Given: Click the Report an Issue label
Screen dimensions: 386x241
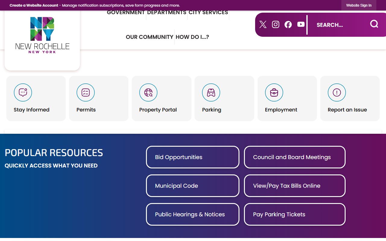Looking at the screenshot, I should [347, 110].
